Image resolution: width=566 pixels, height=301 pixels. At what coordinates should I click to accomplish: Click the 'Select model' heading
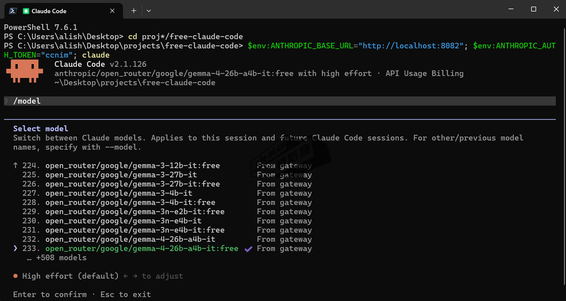coord(41,129)
